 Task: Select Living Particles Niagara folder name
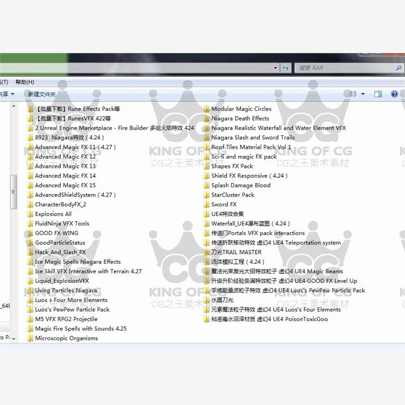(x=66, y=291)
